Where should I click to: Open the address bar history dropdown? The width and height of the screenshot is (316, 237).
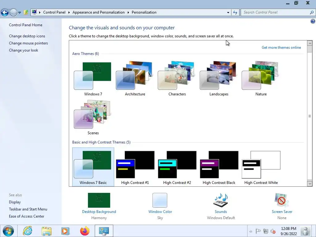228,12
